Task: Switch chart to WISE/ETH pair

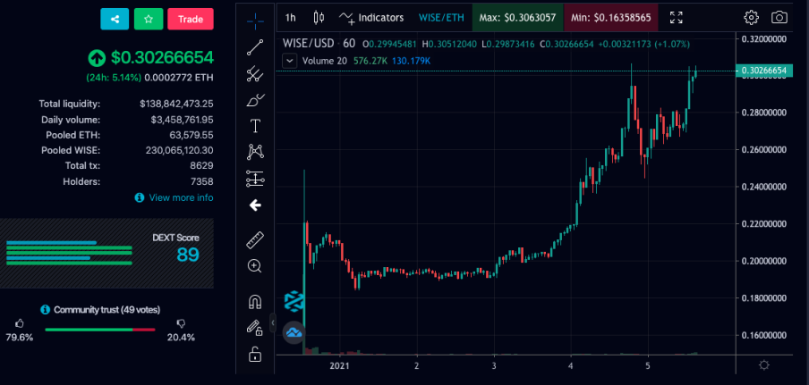Action: tap(441, 18)
